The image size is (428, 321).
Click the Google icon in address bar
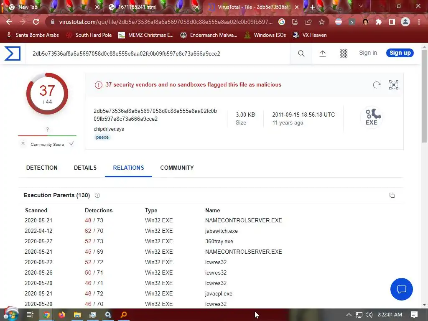point(282,22)
